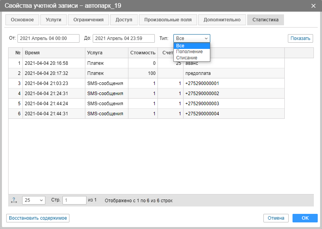Click the column auto-resize help icon
This screenshot has width=322, height=229.
point(14,200)
